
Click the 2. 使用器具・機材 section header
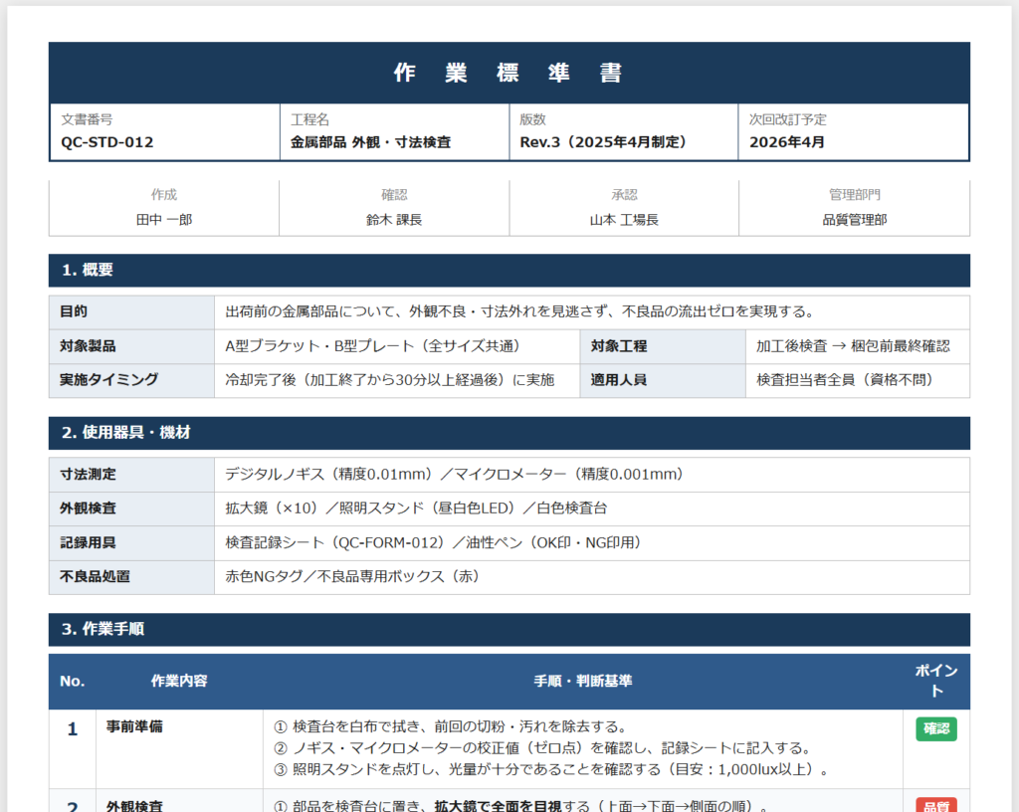coord(126,433)
